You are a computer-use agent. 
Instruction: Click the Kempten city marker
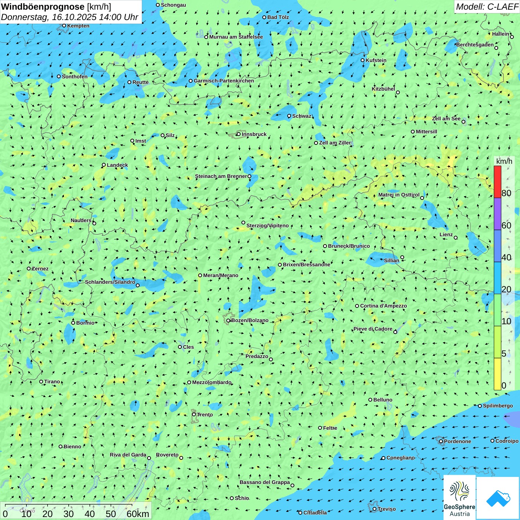pos(64,26)
